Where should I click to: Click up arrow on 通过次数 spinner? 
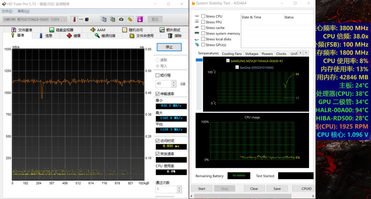click(x=179, y=188)
